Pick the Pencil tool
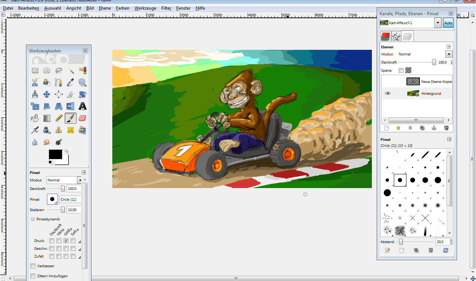476x281 pixels. pyautogui.click(x=59, y=118)
